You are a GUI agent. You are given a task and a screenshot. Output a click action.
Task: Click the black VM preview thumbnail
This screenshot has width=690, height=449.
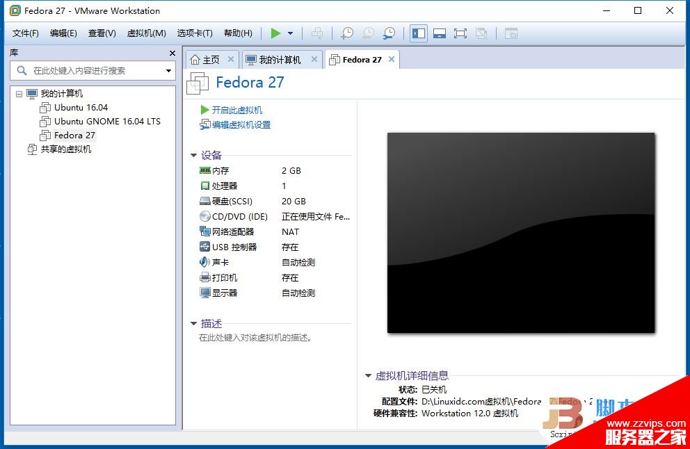click(521, 233)
